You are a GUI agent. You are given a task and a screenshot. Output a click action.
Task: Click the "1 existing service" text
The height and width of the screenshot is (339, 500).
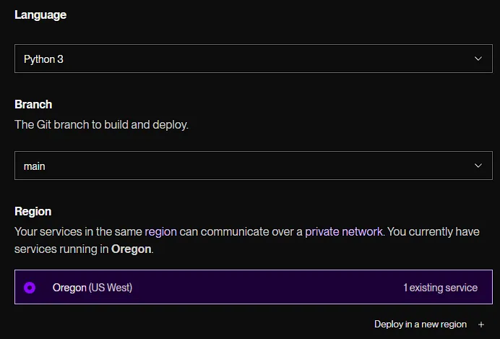(440, 288)
